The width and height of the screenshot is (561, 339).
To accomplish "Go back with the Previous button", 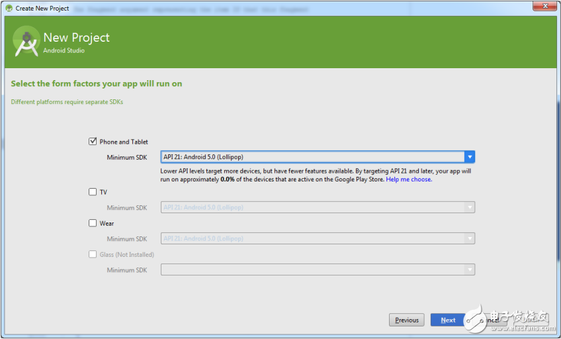I will (x=407, y=320).
